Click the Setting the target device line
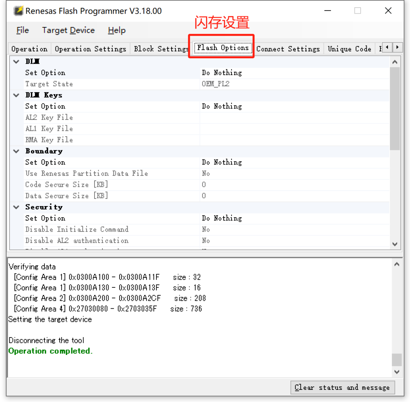This screenshot has width=410, height=402. 50,319
